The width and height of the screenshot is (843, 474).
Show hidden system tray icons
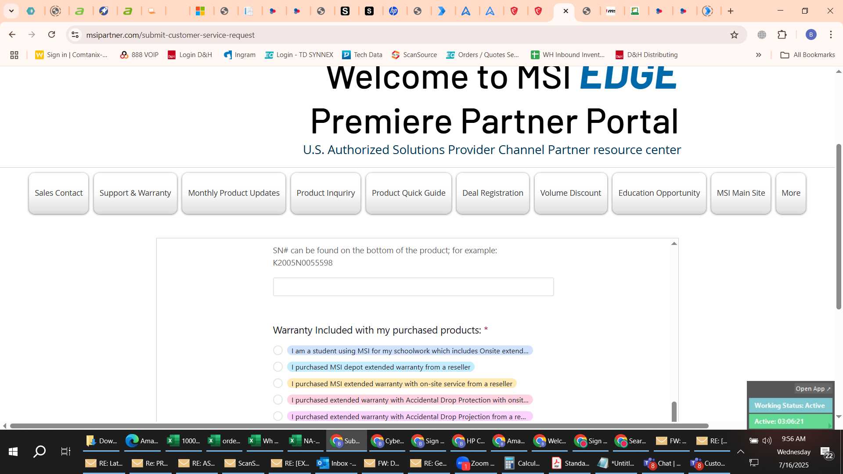tap(740, 451)
